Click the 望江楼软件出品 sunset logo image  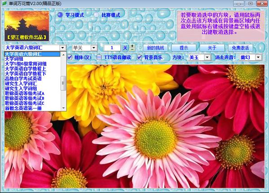27,26
